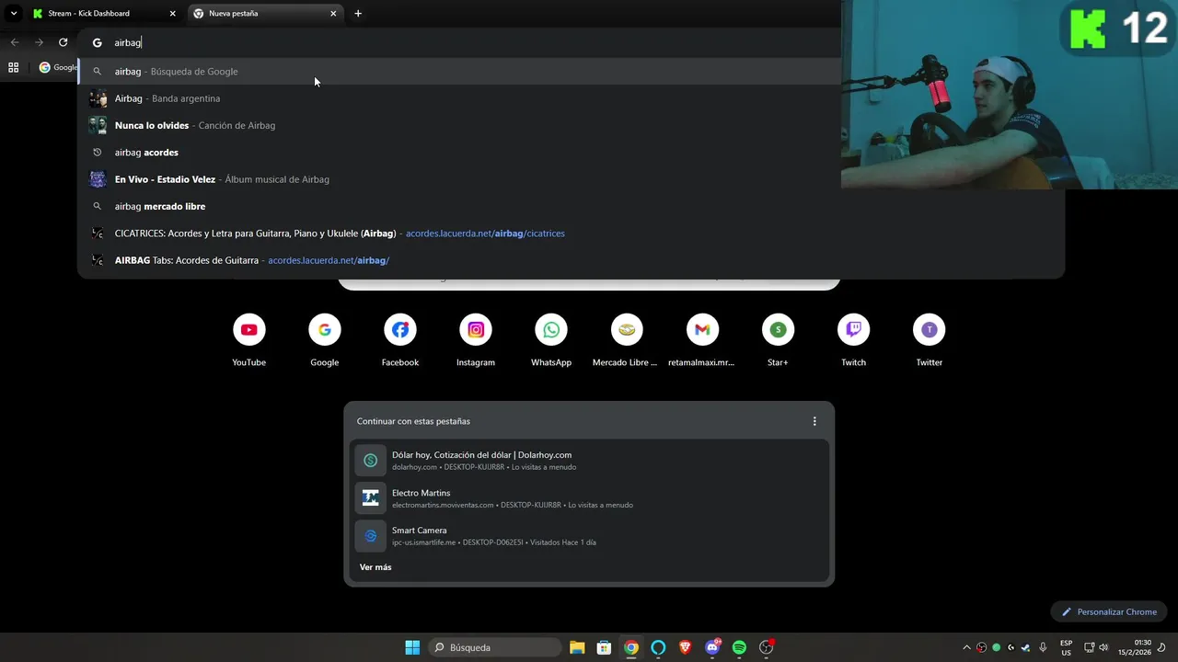Select suggestion airbag mercado libre

point(571,206)
